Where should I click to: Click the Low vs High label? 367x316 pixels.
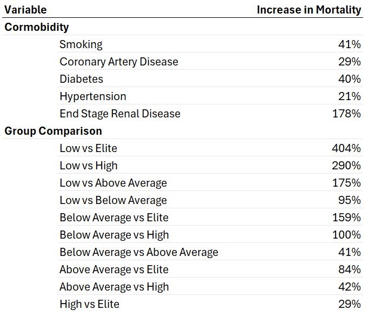point(89,166)
